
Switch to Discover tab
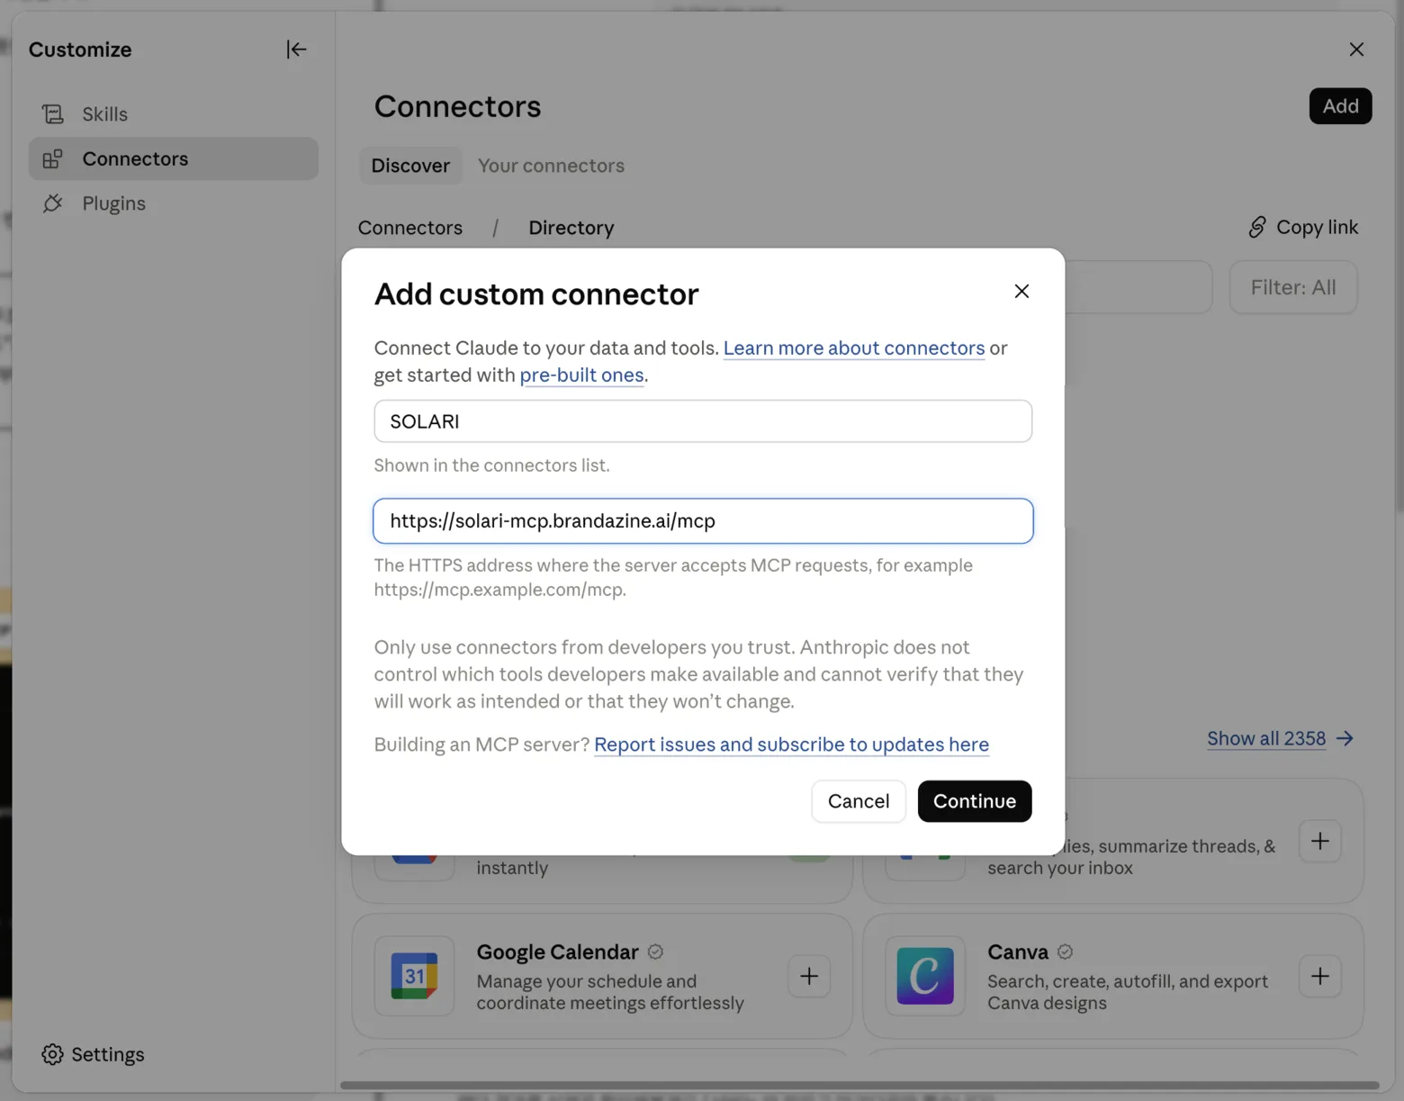pyautogui.click(x=410, y=166)
